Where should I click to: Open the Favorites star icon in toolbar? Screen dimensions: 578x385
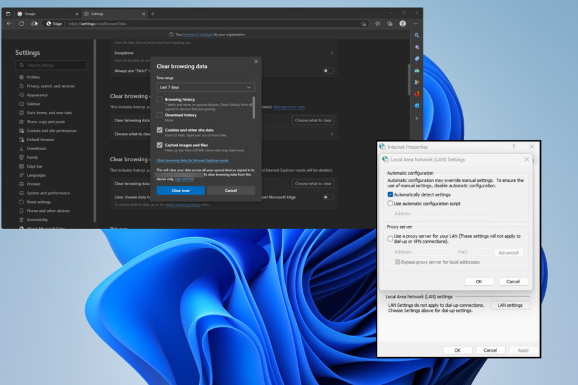tap(378, 23)
